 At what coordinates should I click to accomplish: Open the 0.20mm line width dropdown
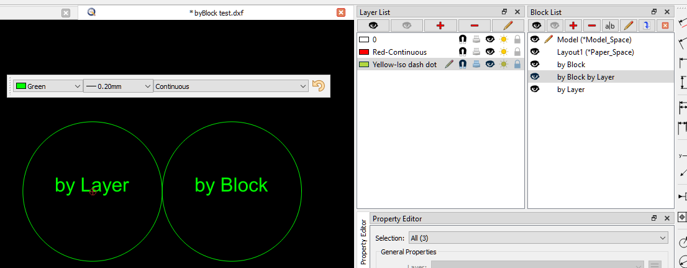pos(118,86)
